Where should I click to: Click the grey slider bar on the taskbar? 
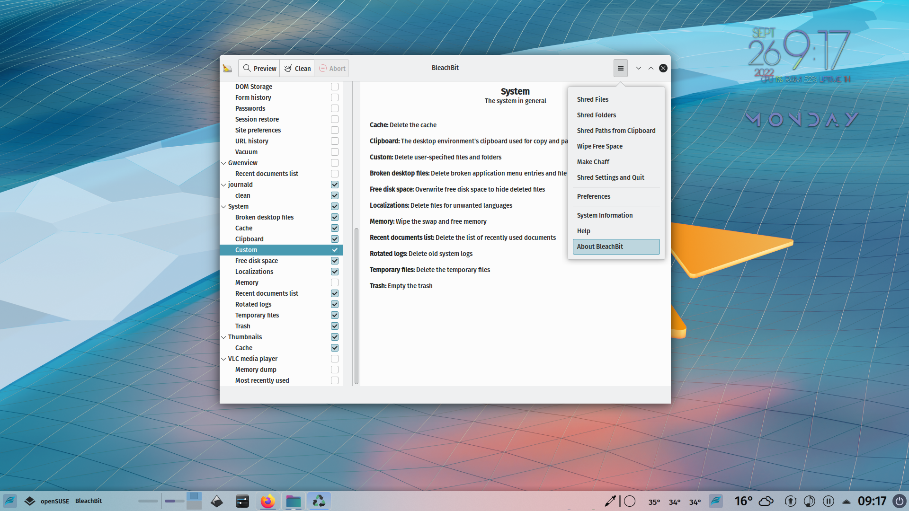pyautogui.click(x=148, y=501)
